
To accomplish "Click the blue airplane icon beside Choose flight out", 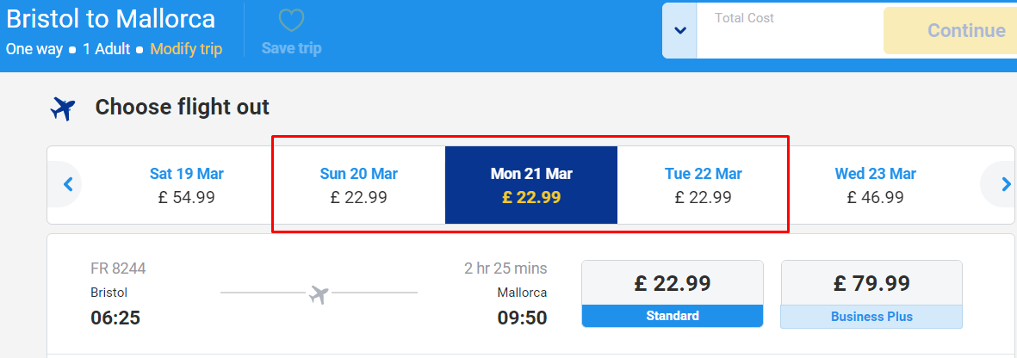I will click(63, 108).
